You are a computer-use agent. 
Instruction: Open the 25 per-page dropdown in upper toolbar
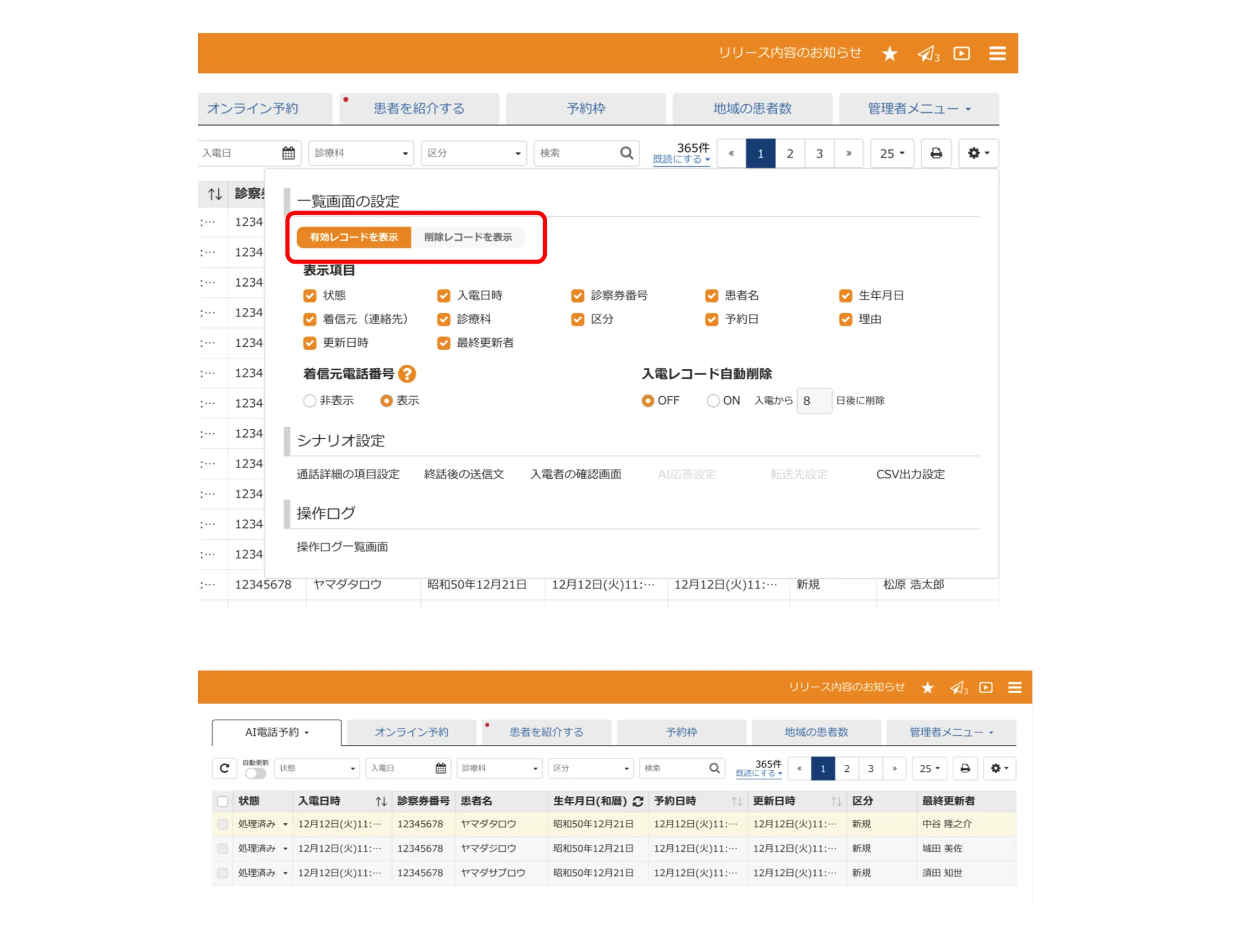tap(892, 153)
